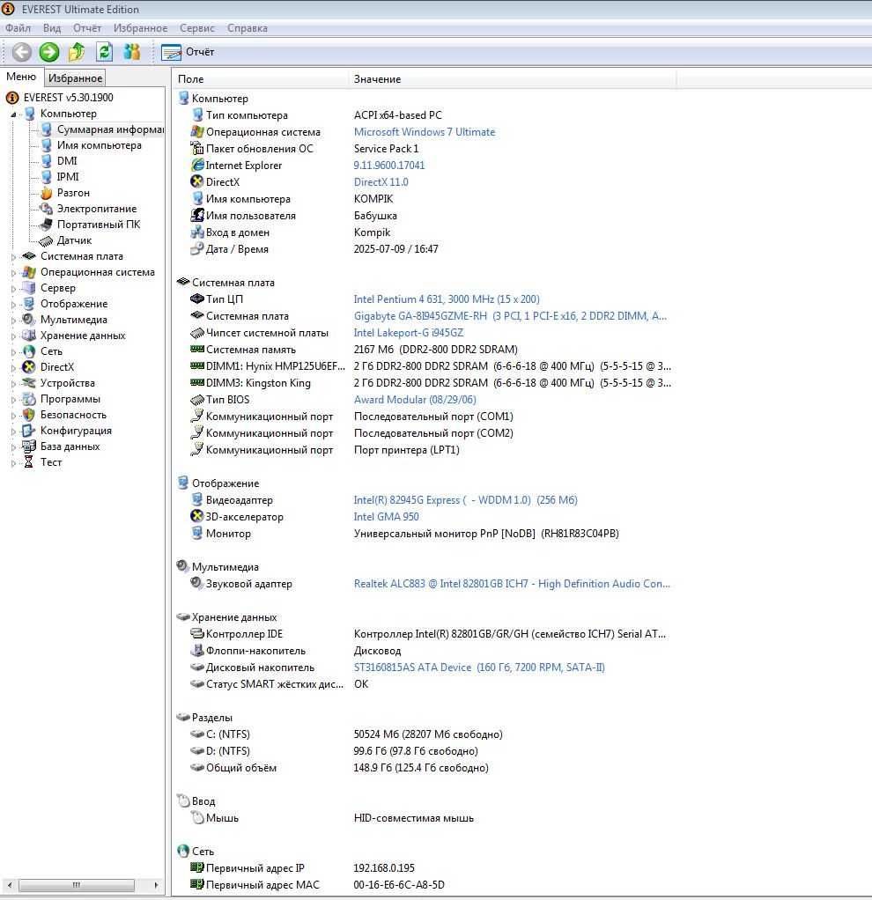Expand the Сервер tree node

tap(13, 289)
